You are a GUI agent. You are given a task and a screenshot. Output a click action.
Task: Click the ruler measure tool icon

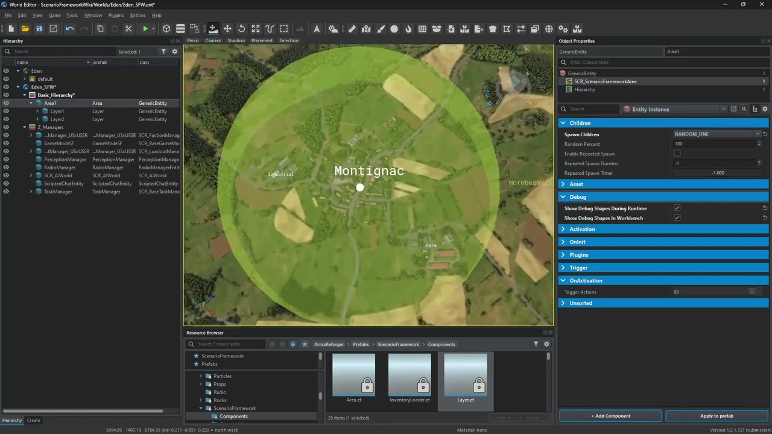[352, 29]
